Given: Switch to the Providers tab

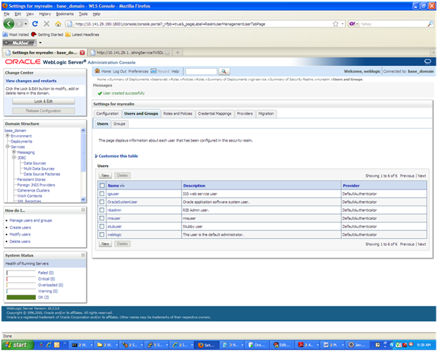Looking at the screenshot, I should [245, 114].
